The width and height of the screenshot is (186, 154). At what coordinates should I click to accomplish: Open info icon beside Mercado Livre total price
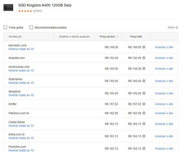pyautogui.click(x=144, y=47)
